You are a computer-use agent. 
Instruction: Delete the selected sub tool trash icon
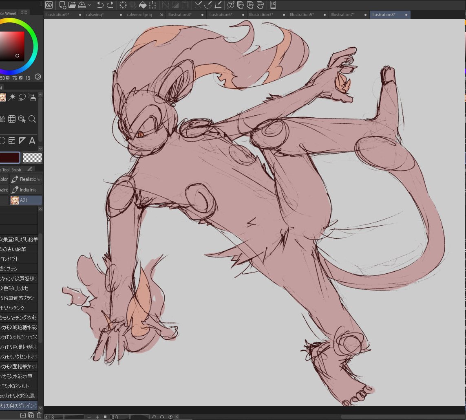(x=39, y=415)
